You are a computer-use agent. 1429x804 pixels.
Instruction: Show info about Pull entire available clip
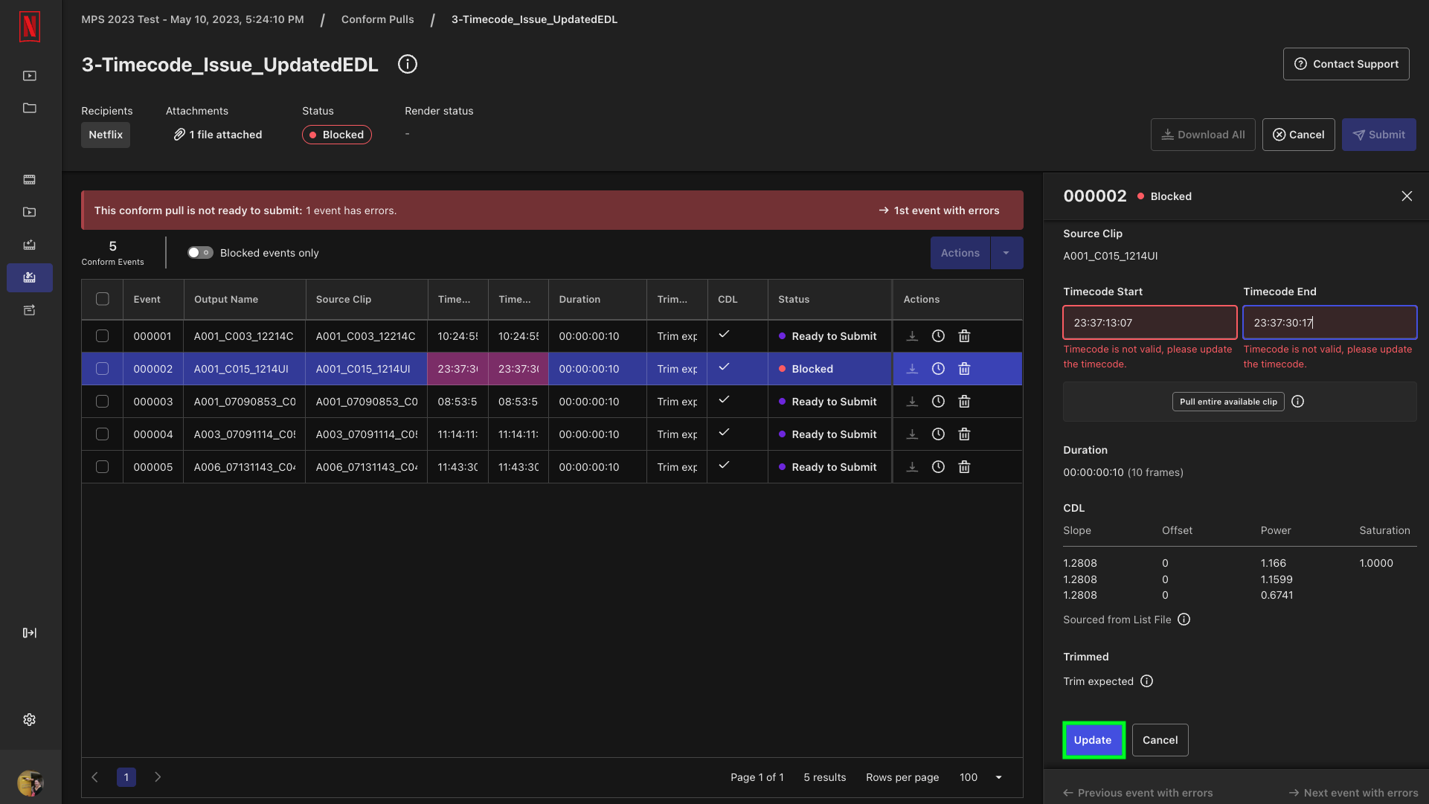click(x=1298, y=402)
